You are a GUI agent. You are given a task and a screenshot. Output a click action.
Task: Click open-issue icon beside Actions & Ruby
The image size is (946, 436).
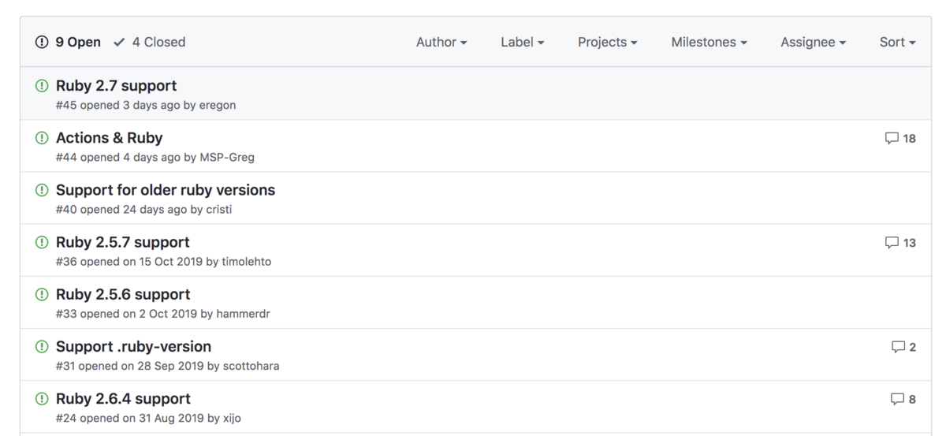[x=42, y=138]
